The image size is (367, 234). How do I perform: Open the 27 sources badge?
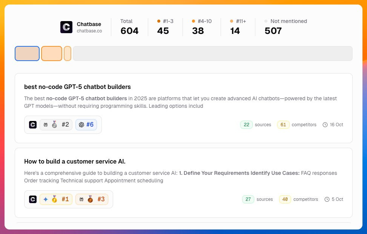248,199
